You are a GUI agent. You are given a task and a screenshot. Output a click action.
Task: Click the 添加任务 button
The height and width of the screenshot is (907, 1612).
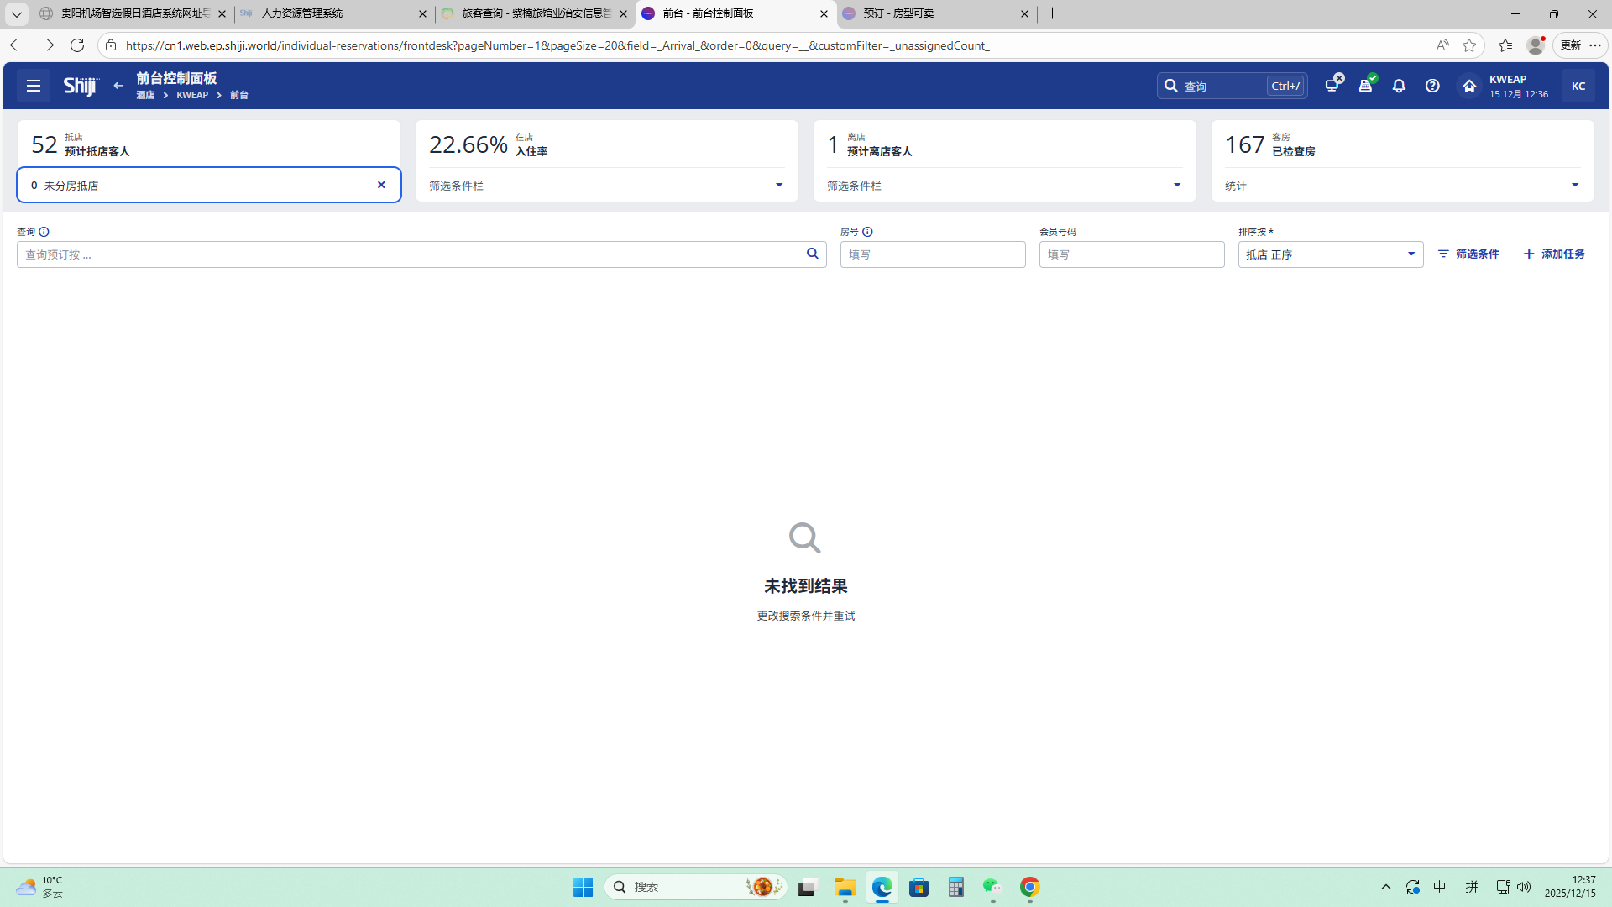(1554, 254)
